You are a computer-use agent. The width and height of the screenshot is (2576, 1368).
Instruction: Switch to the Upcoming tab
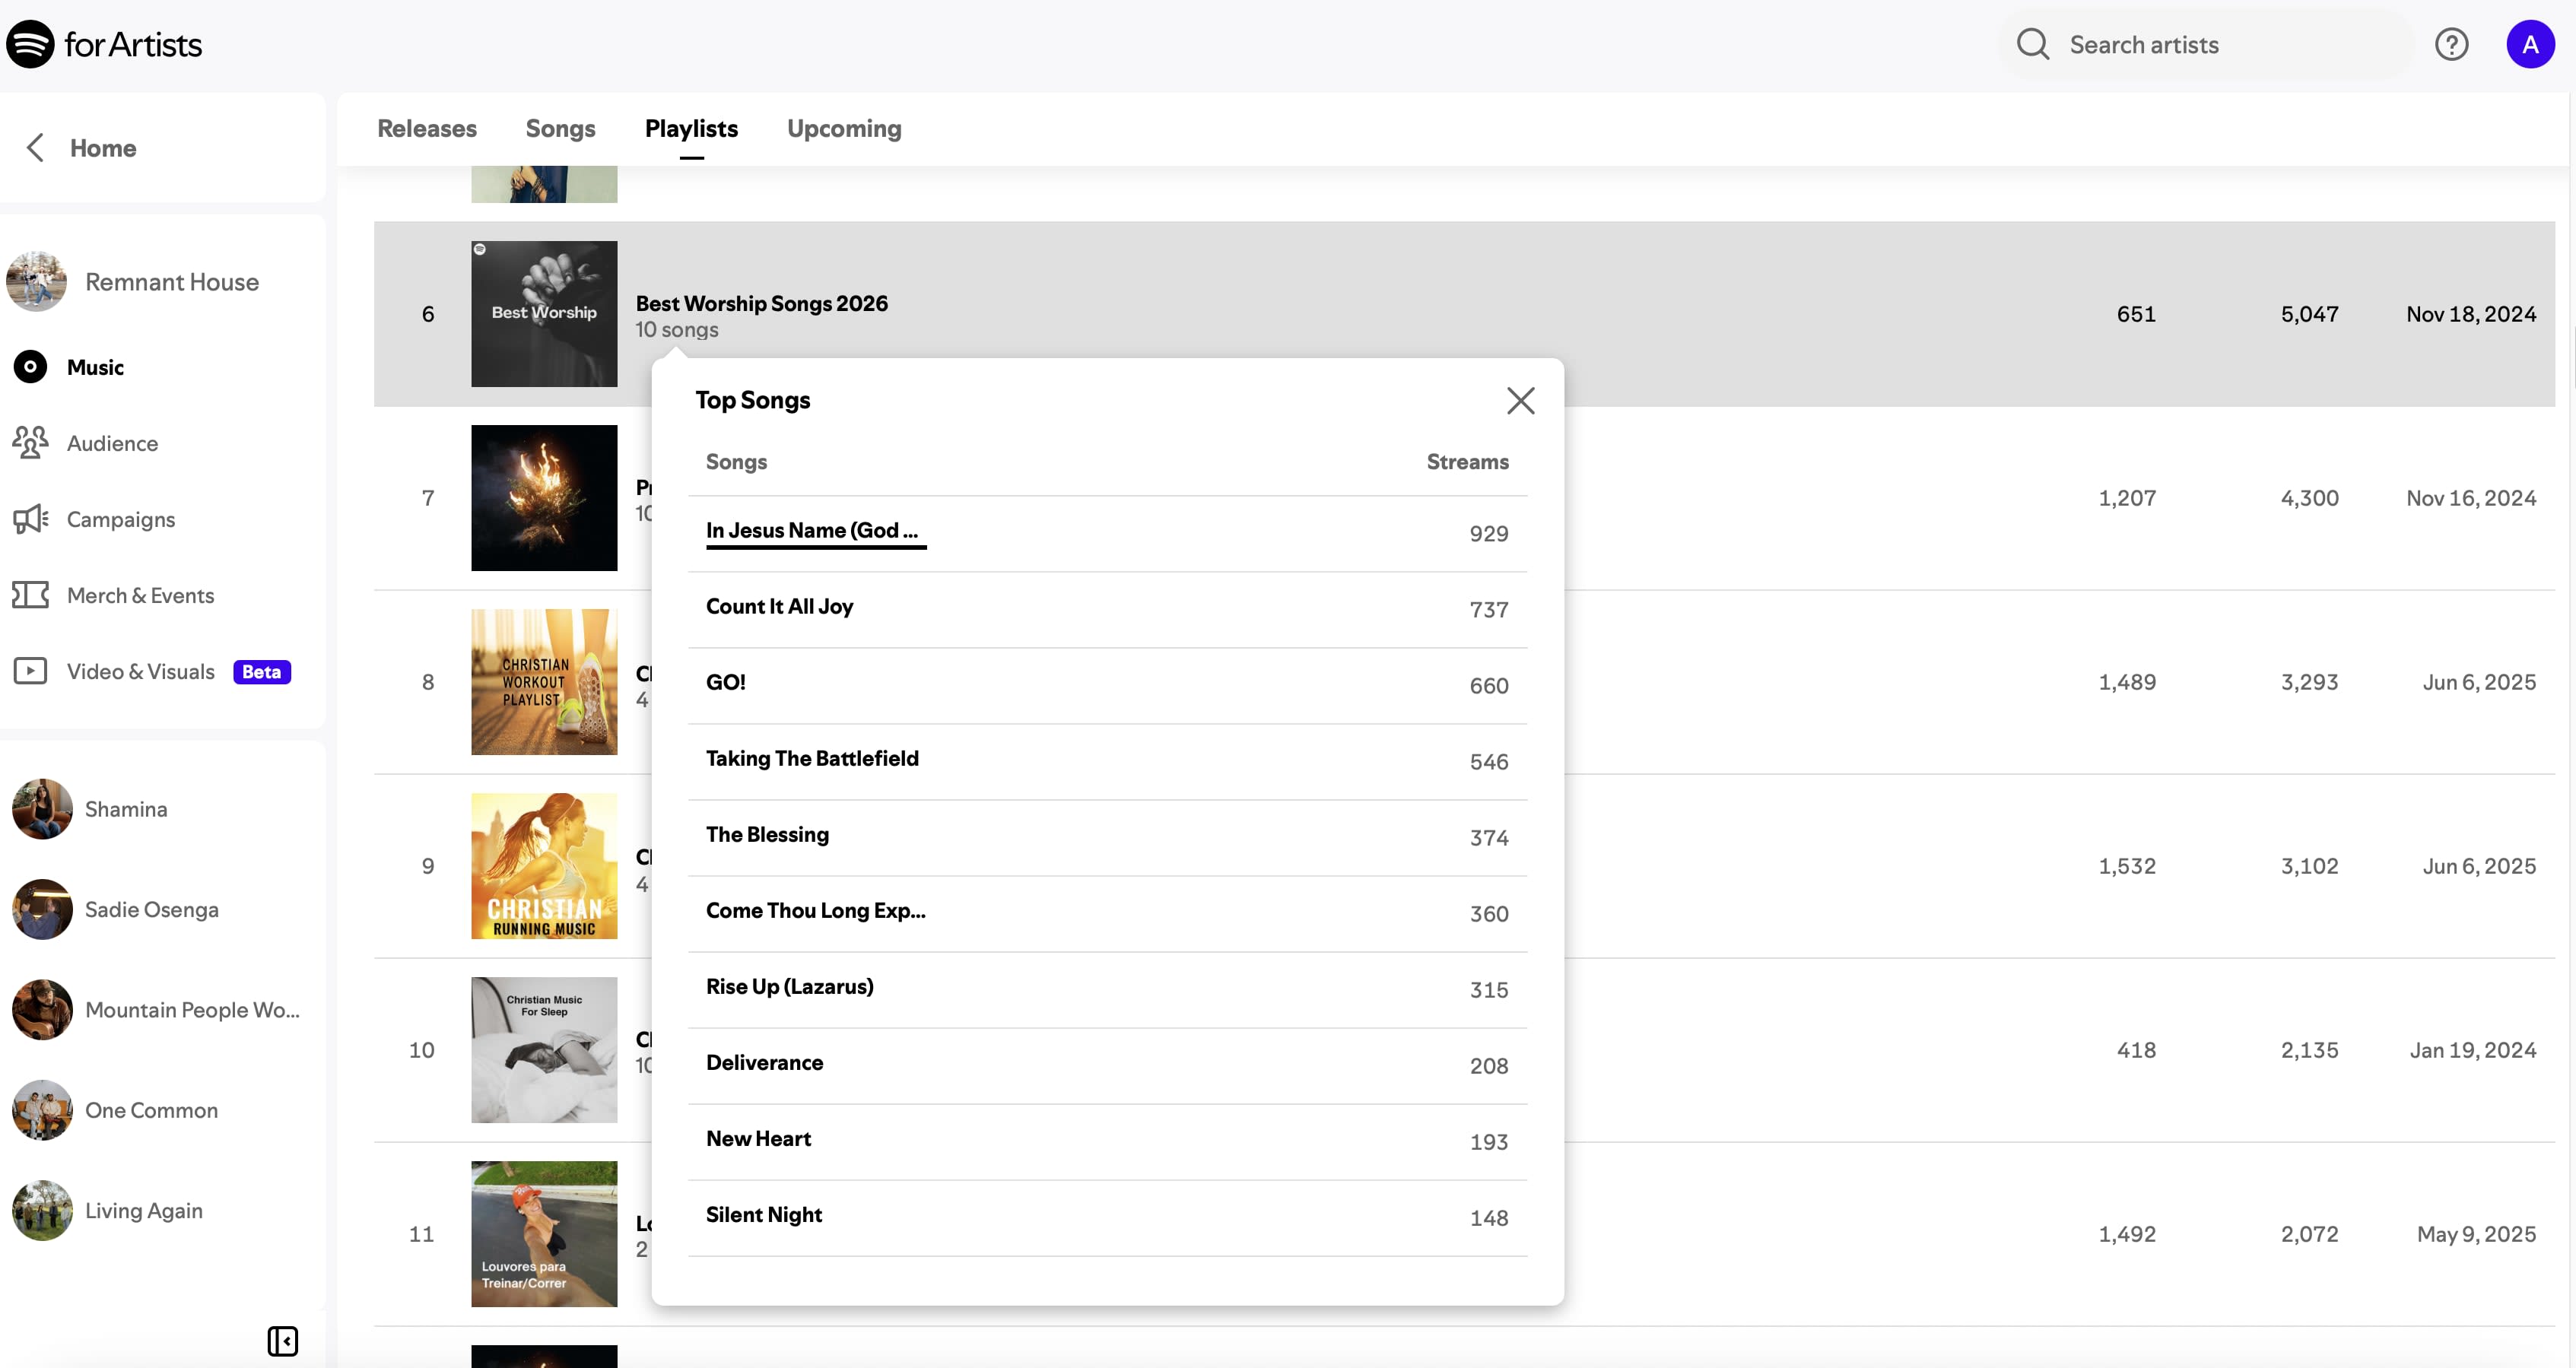point(843,128)
